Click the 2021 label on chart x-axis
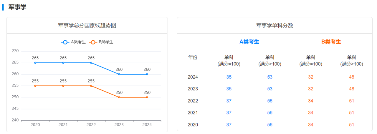The image size is (377, 134). [x=63, y=125]
